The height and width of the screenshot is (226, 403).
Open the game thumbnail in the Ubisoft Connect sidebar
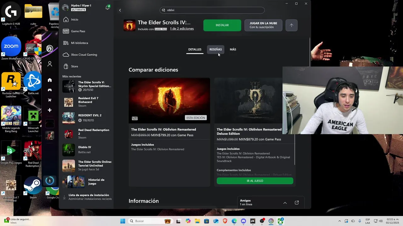(x=50, y=135)
